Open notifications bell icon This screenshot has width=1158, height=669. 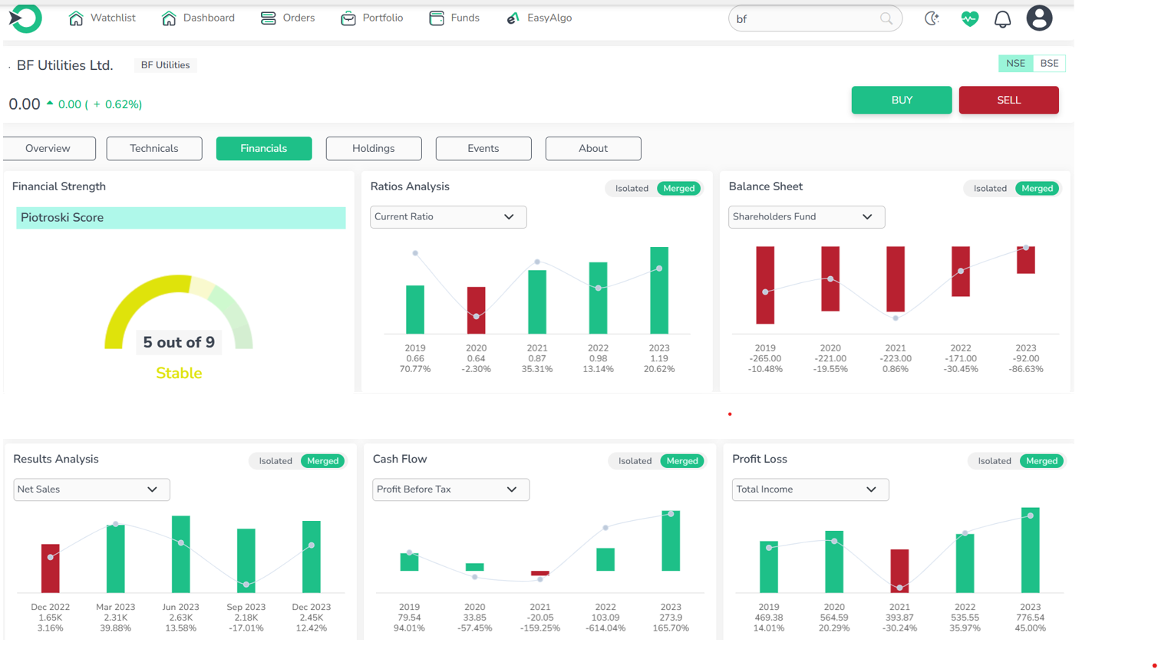click(1002, 19)
